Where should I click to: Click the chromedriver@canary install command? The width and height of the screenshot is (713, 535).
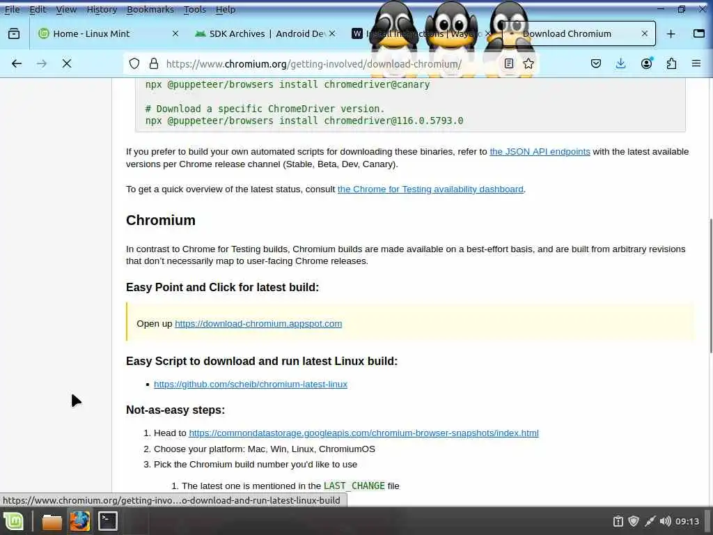(x=288, y=84)
